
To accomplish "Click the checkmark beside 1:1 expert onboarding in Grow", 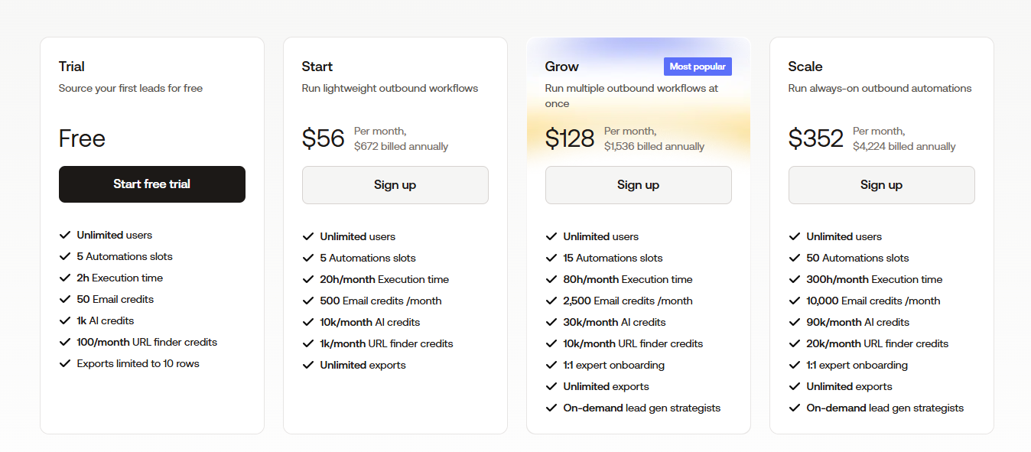I will point(551,365).
